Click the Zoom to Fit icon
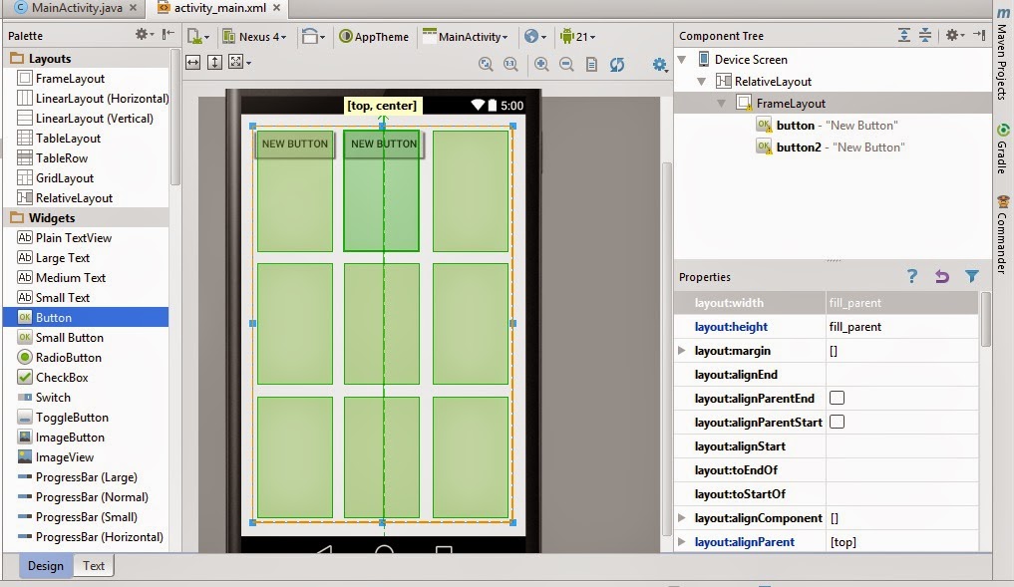Viewport: 1014px width, 587px height. pos(486,64)
